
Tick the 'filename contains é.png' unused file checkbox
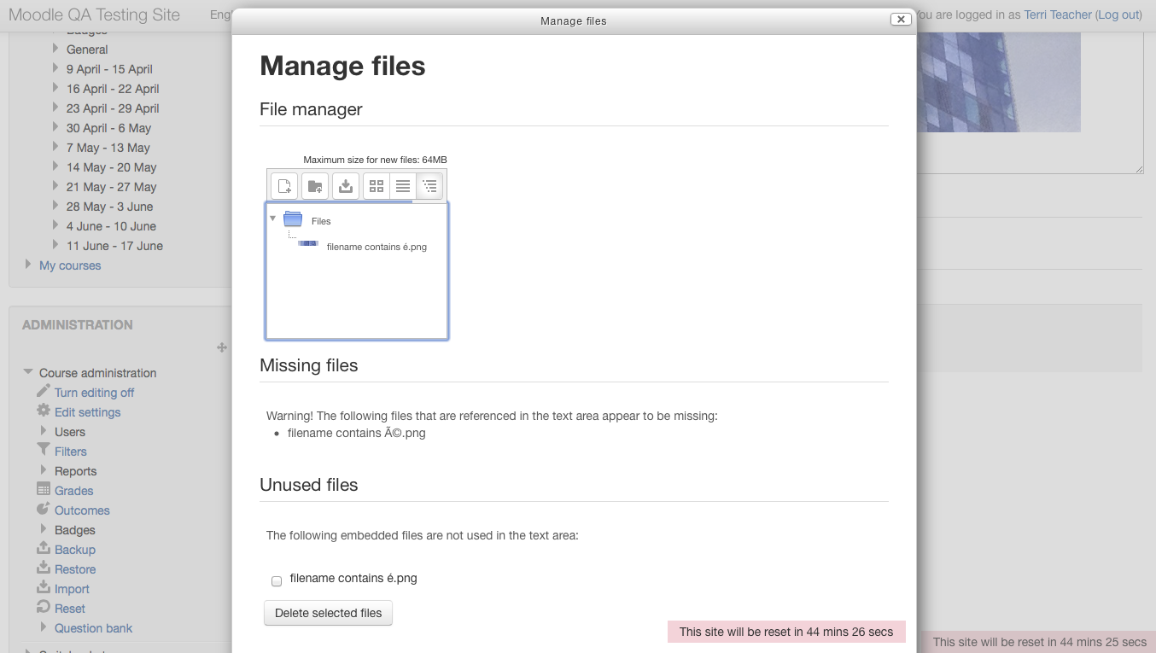point(277,580)
